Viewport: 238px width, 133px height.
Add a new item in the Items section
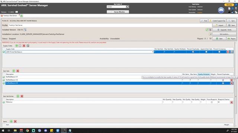click(11, 122)
